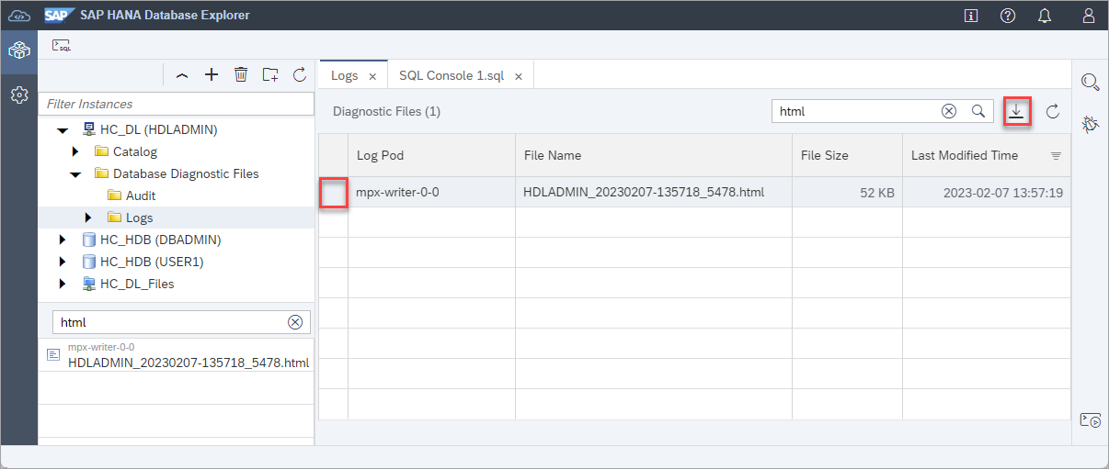The height and width of the screenshot is (469, 1109).
Task: Select HC_HDB (USER1) database
Action: 152,262
